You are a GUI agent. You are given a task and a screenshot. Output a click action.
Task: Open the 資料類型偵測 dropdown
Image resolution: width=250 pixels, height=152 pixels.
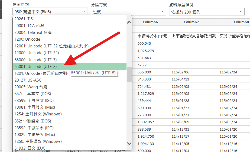tap(206, 12)
